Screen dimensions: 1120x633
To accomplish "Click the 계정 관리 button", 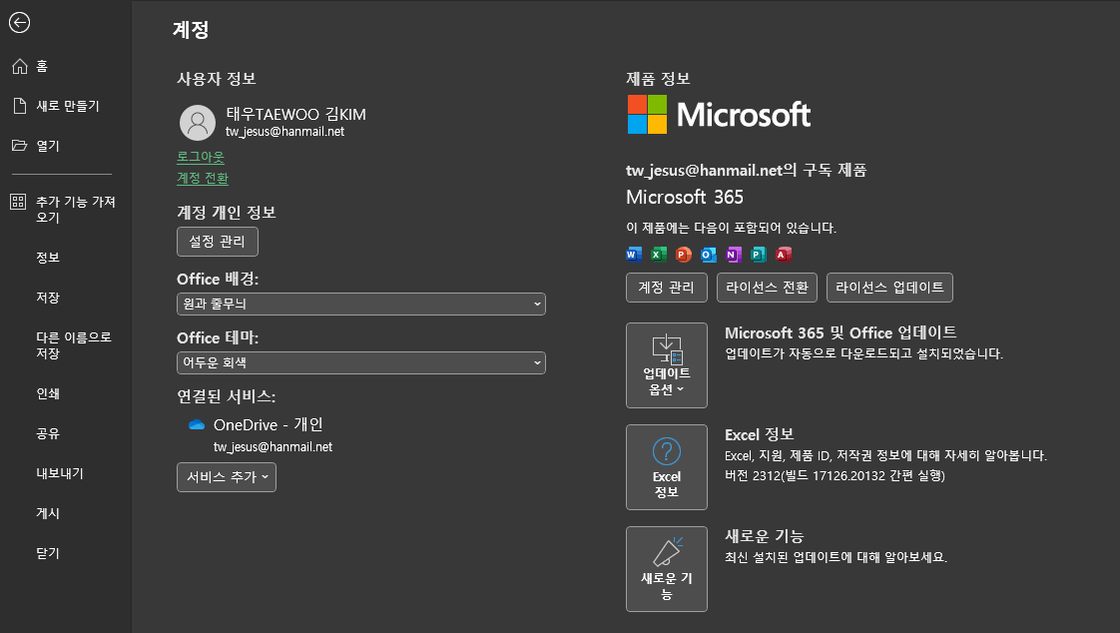I will tap(667, 288).
